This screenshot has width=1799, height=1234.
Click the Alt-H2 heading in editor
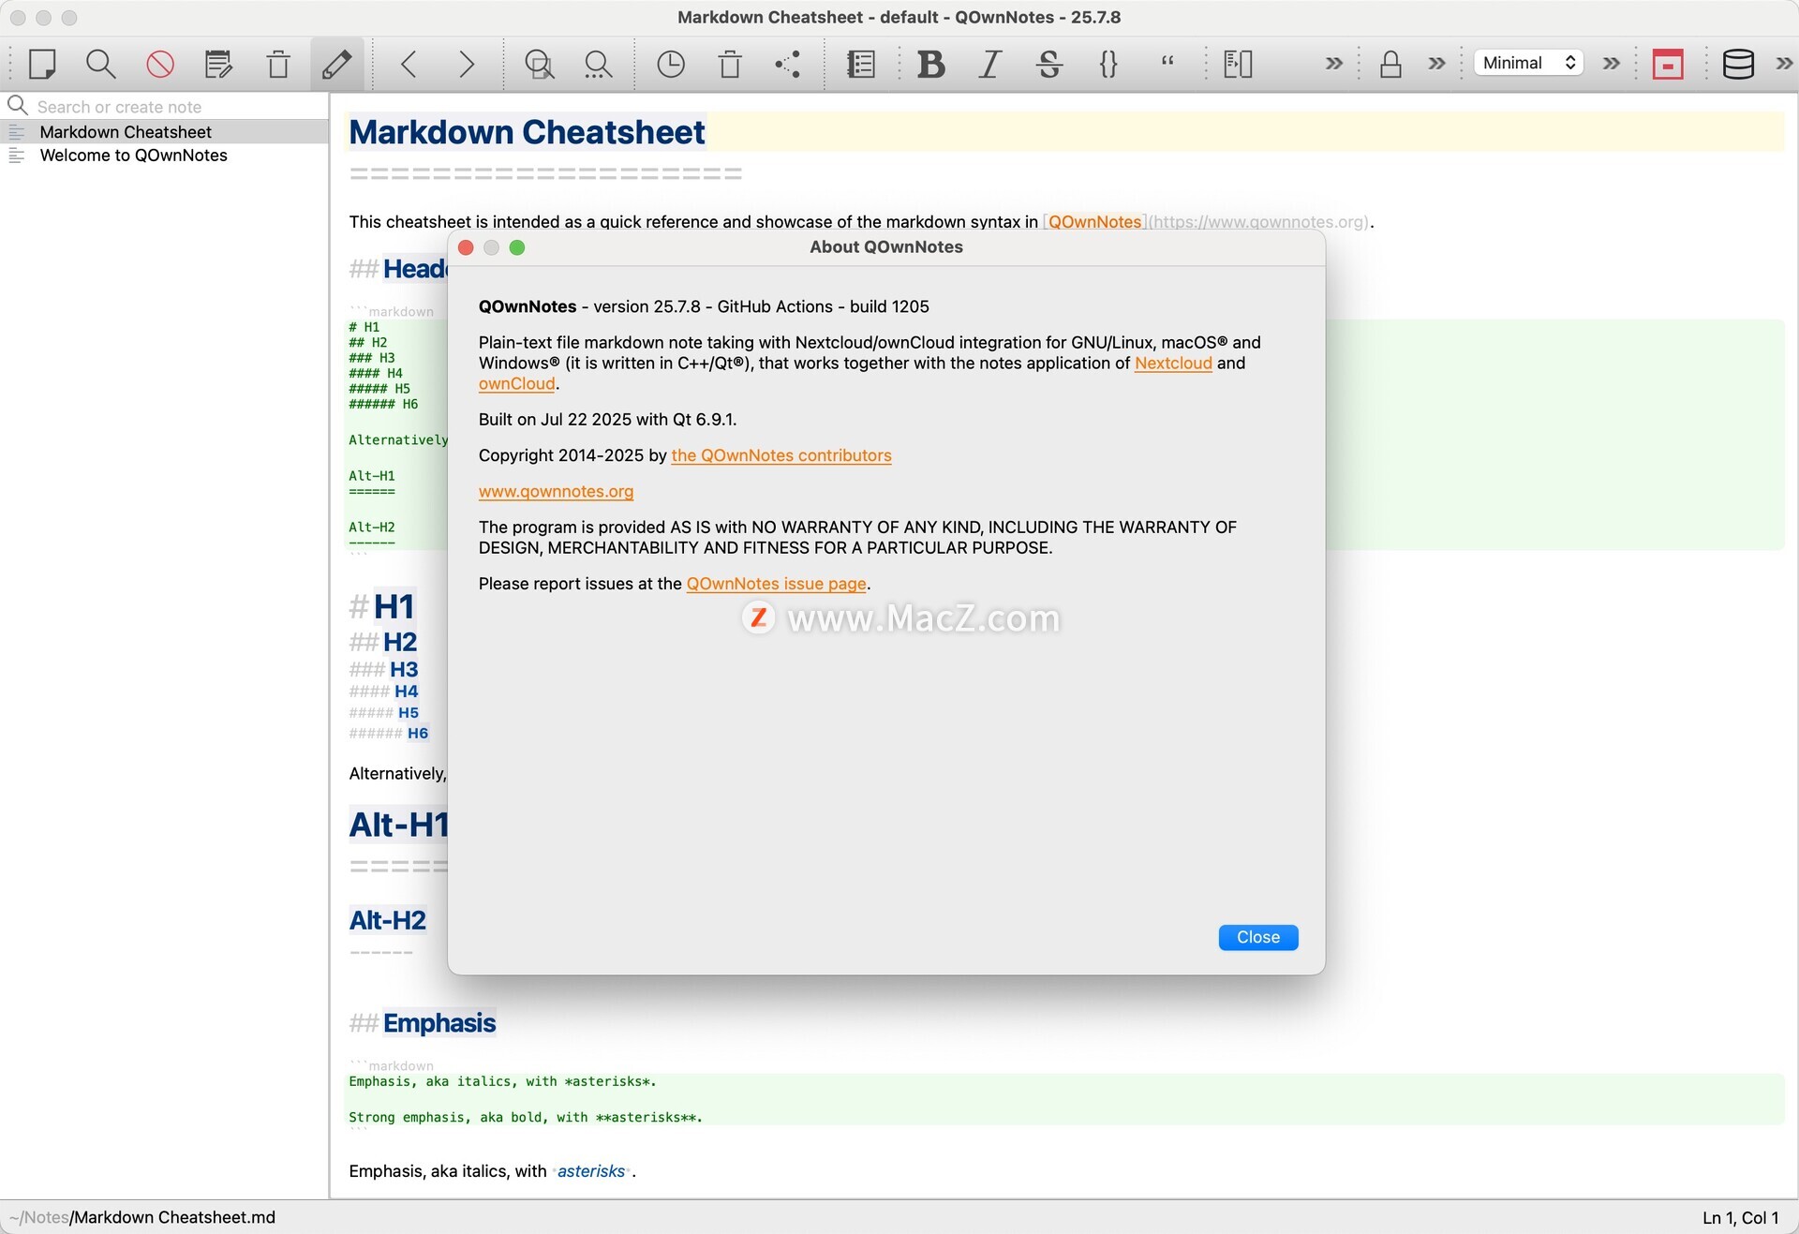pyautogui.click(x=388, y=920)
